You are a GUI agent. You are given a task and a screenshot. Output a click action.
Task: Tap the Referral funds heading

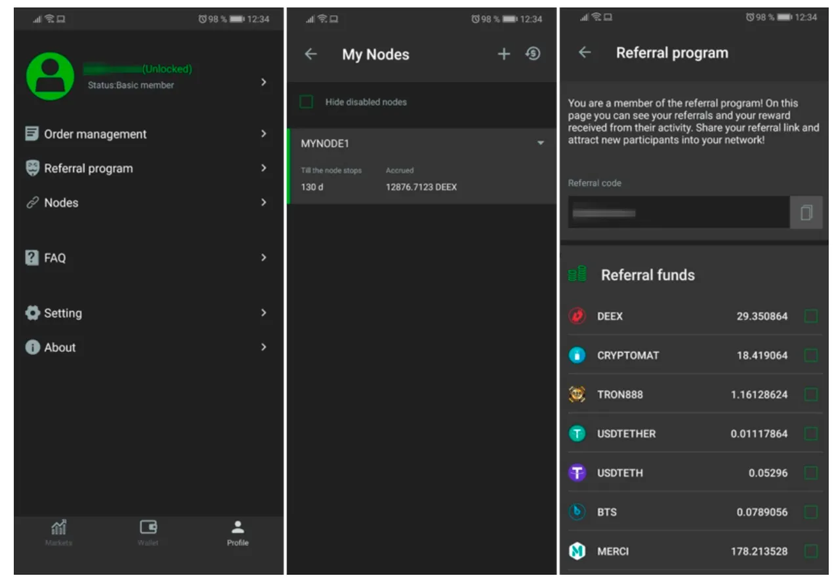point(648,275)
